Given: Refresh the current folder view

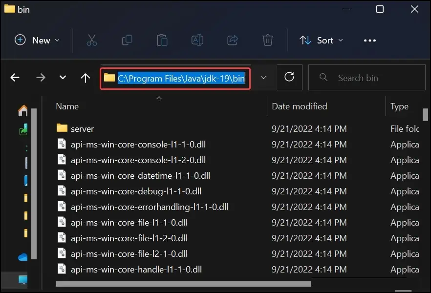Looking at the screenshot, I should point(289,77).
